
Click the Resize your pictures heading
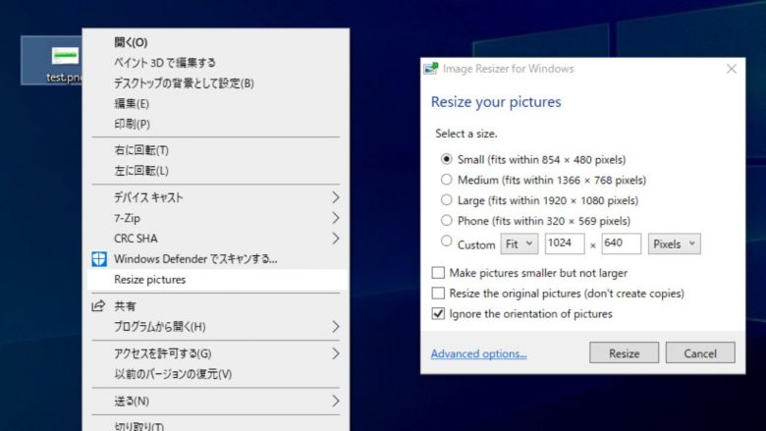click(496, 102)
